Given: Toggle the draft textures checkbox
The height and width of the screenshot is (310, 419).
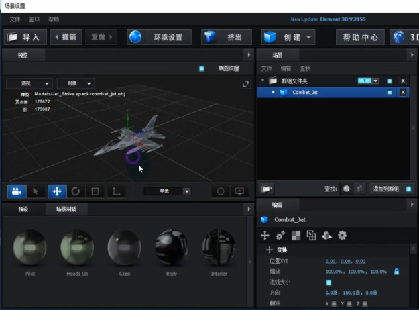Looking at the screenshot, I should pyautogui.click(x=201, y=68).
